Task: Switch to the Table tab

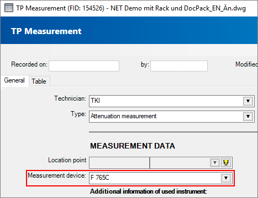Action: tap(39, 81)
